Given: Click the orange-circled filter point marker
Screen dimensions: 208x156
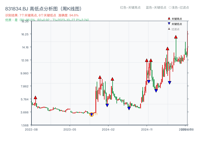Looking at the screenshot, I should click(92, 114).
